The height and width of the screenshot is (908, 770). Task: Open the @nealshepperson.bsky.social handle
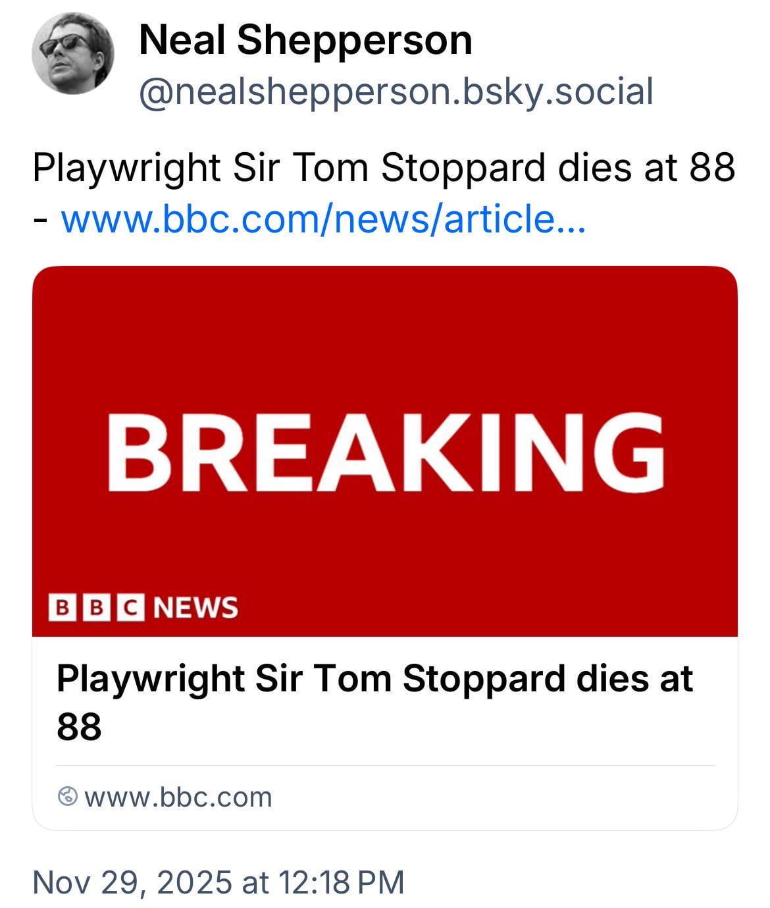(395, 91)
